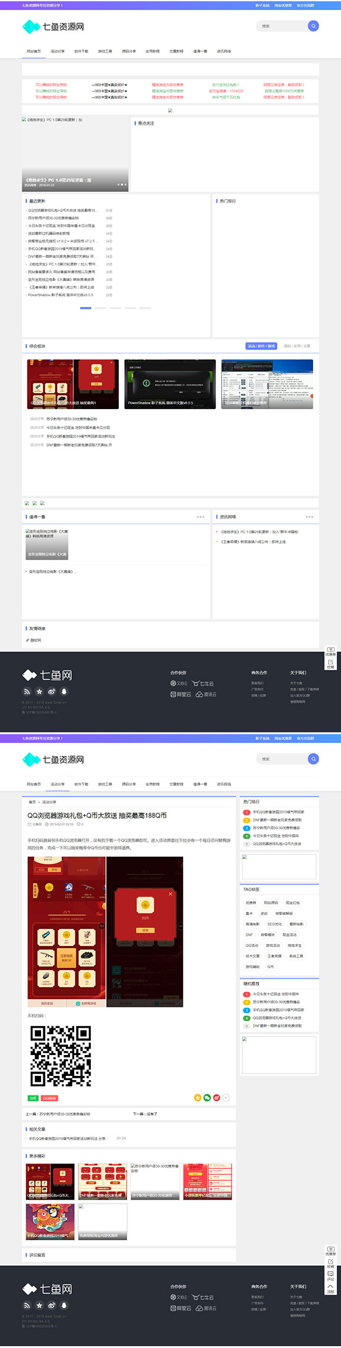Open the 官方交流群 link in the article page top bar
The image size is (341, 1348).
[x=305, y=738]
